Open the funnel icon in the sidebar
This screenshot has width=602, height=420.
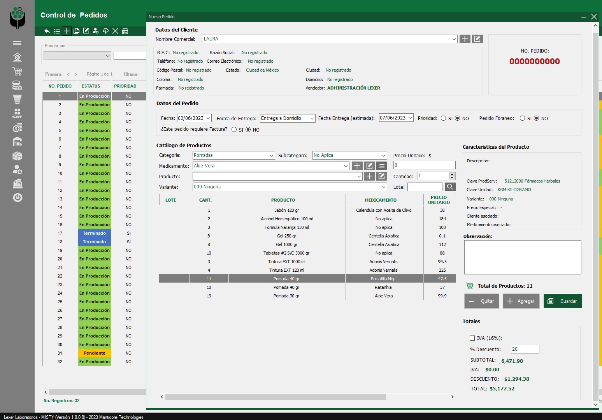pyautogui.click(x=17, y=99)
